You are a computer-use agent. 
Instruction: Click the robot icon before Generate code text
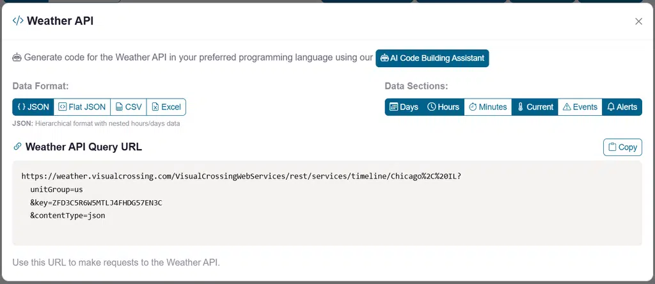pyautogui.click(x=17, y=58)
